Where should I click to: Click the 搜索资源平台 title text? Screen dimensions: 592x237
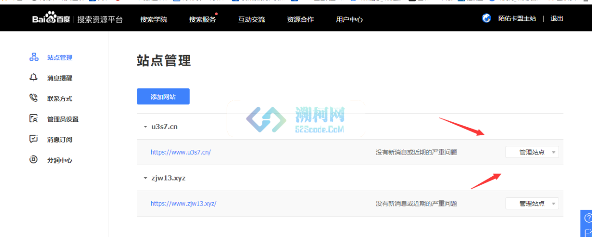(x=100, y=19)
